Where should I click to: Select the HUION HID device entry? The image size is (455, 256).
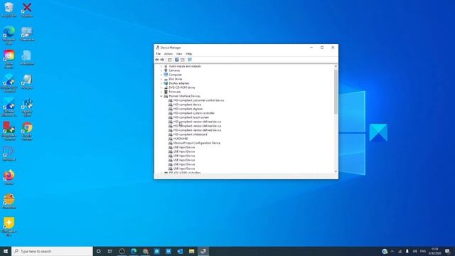(x=181, y=139)
